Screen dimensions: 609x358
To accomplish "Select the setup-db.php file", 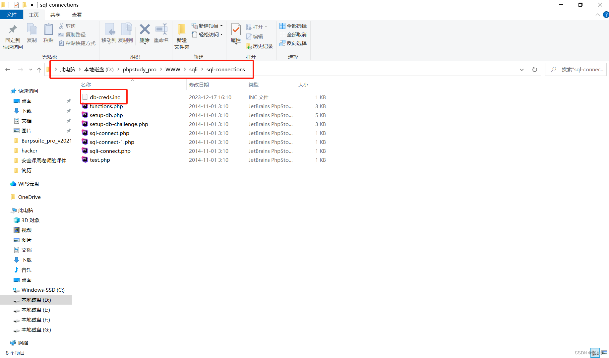I will click(x=106, y=115).
